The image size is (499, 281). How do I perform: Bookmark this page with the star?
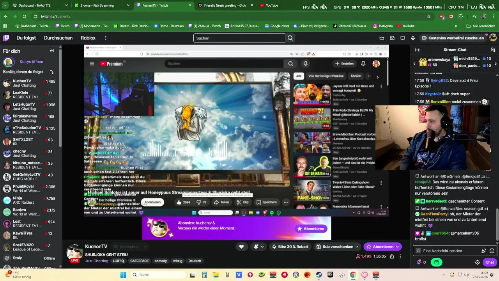click(429, 16)
